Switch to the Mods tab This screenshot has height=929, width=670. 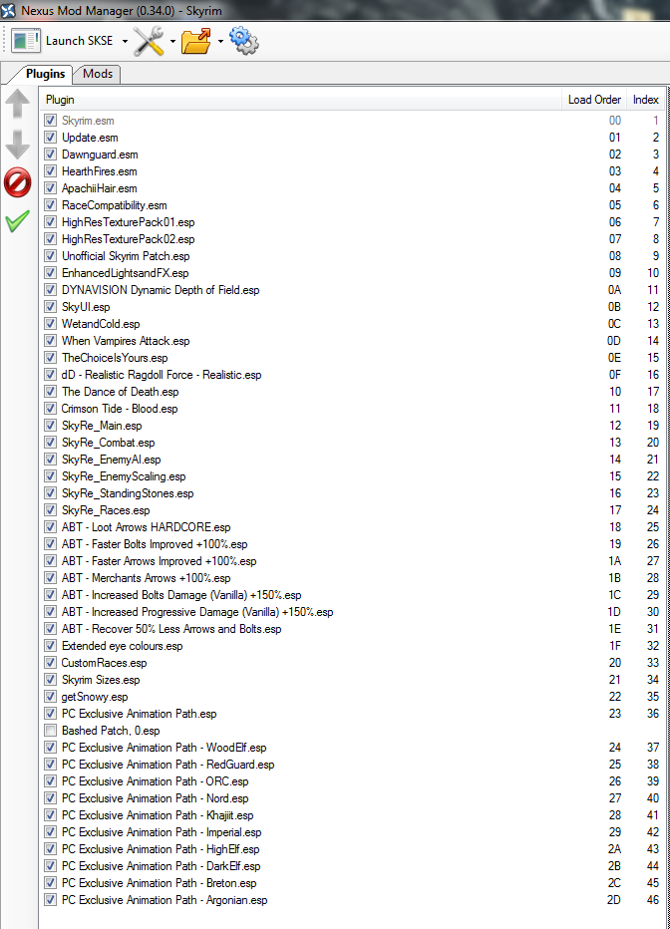click(x=98, y=74)
